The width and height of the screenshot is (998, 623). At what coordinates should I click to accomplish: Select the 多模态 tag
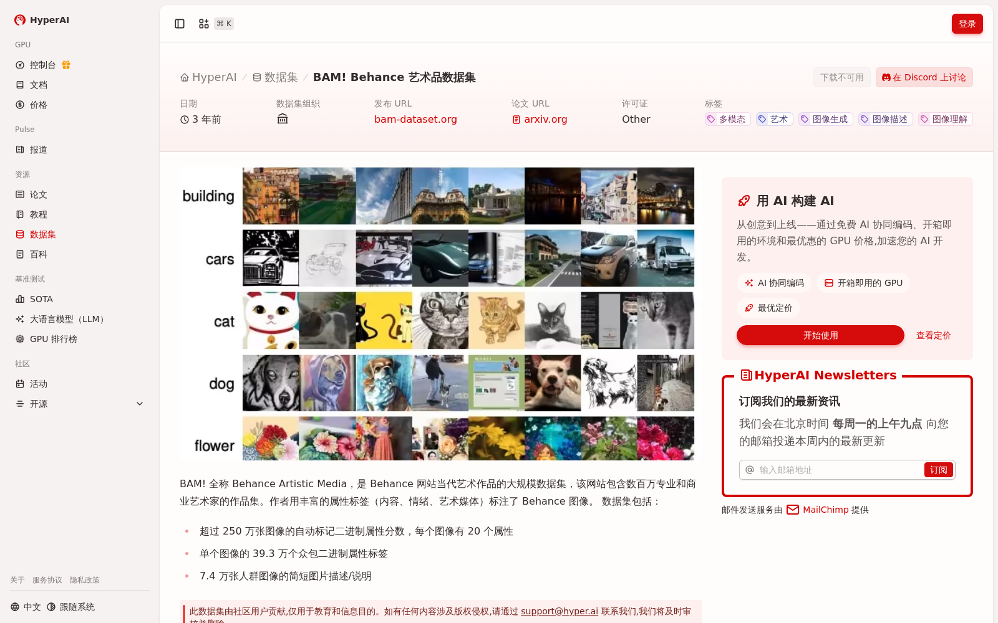click(x=727, y=119)
